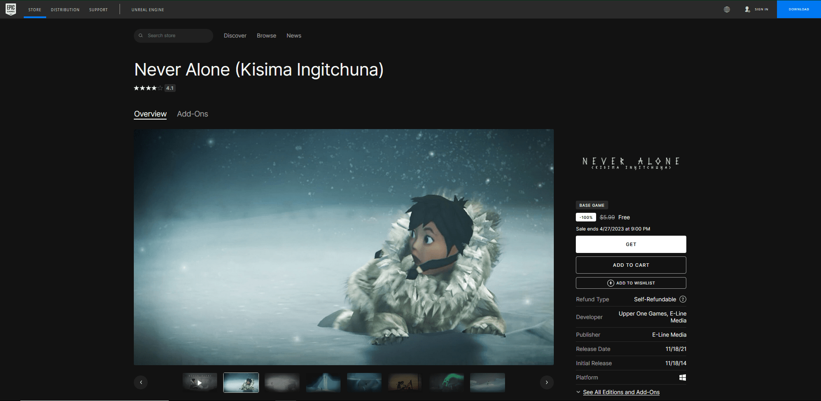Show previous screenshot thumbnails with left arrow
Viewport: 821px width, 401px height.
coord(141,382)
